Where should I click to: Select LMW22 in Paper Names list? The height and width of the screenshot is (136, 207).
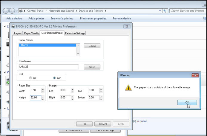pos(48,45)
